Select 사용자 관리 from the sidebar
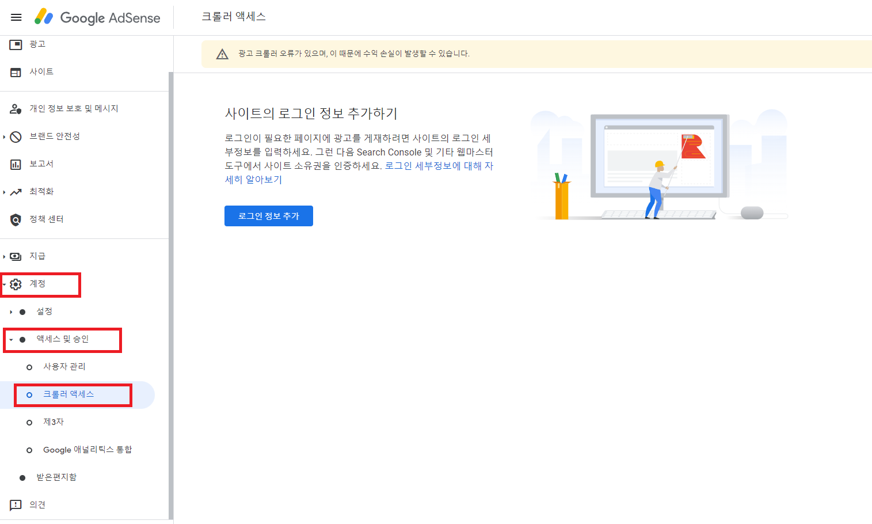The width and height of the screenshot is (872, 524). pyautogui.click(x=65, y=366)
